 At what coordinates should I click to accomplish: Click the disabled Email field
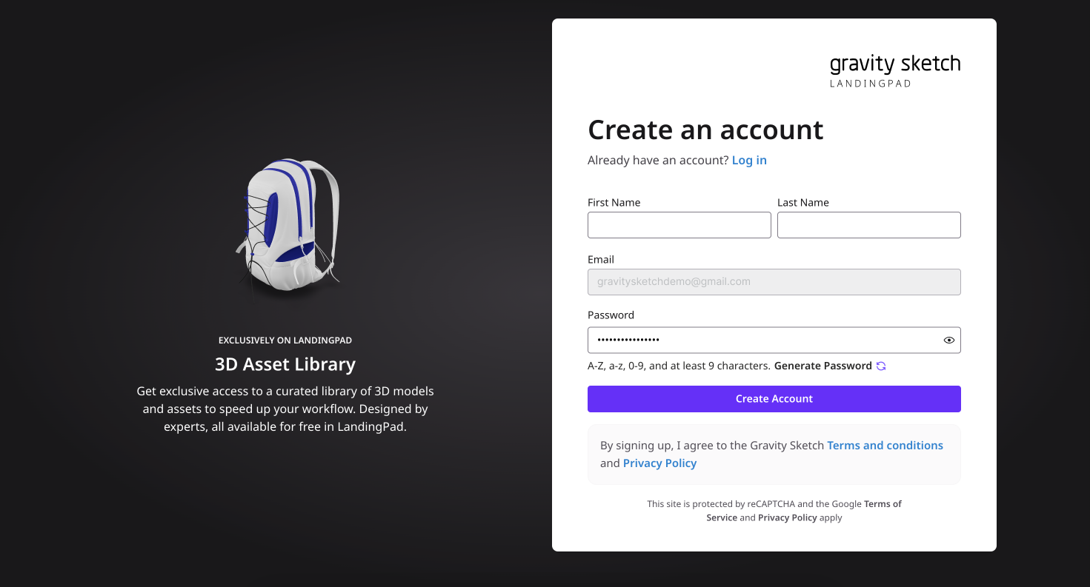coord(774,282)
